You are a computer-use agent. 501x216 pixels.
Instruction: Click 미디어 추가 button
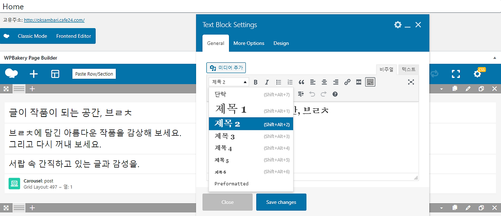[x=226, y=68]
